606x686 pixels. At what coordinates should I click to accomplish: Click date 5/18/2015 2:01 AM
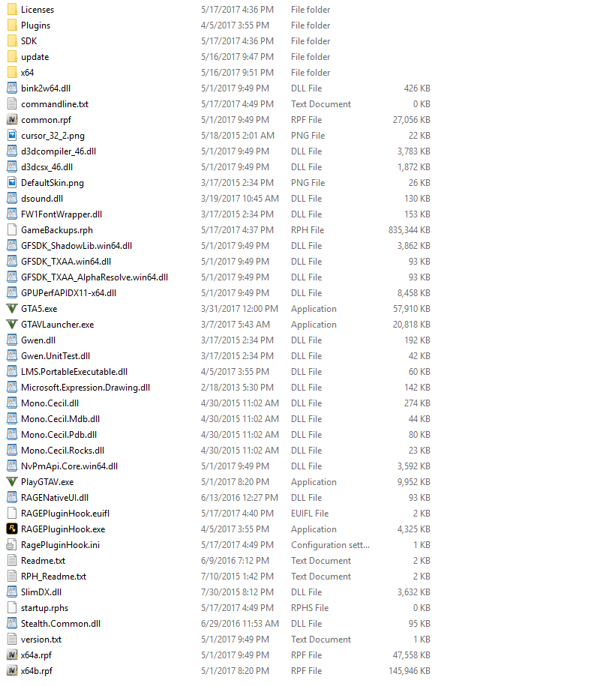(238, 136)
